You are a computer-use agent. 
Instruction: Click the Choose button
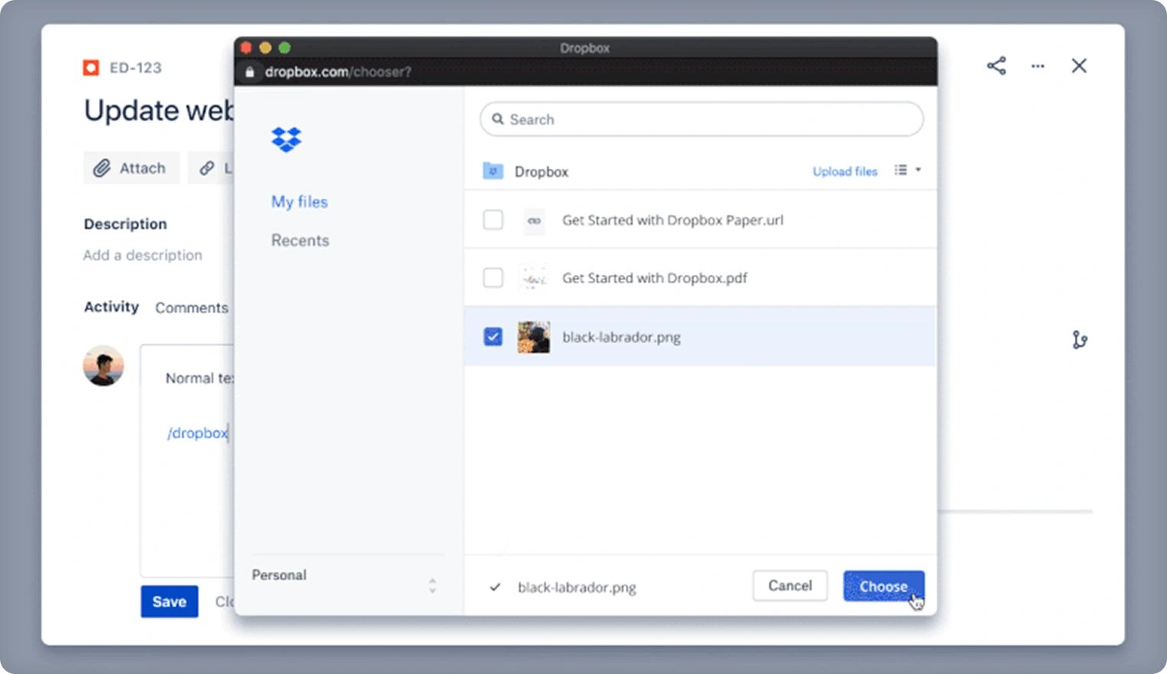click(x=883, y=586)
